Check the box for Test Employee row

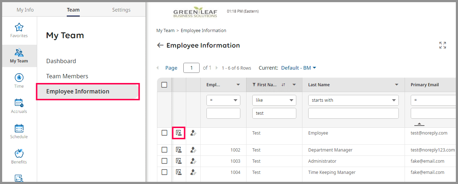pyautogui.click(x=164, y=133)
